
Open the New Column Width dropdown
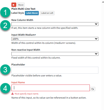point(55,24)
